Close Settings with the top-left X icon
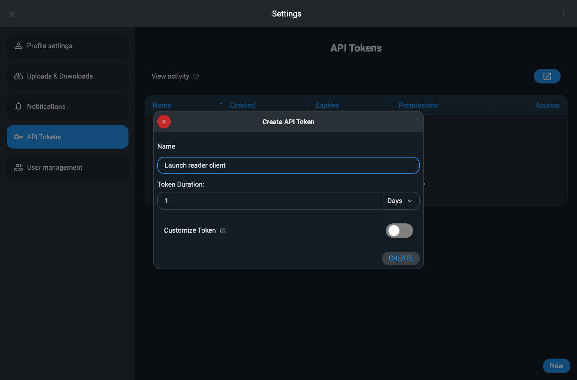577x380 pixels. (12, 14)
